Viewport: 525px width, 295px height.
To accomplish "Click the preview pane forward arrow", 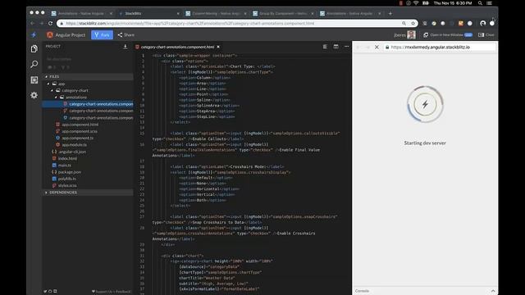I will (x=367, y=48).
